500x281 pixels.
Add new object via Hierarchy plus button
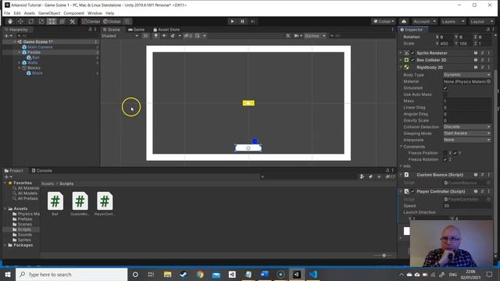pos(7,36)
